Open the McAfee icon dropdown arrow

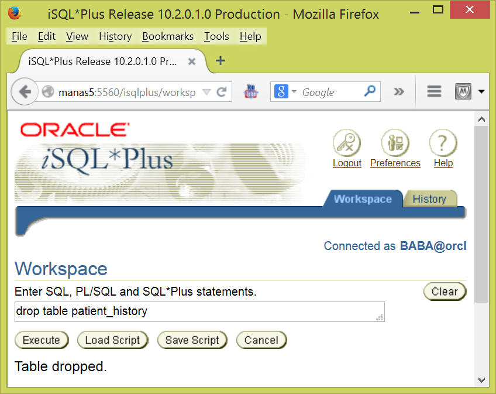[481, 91]
